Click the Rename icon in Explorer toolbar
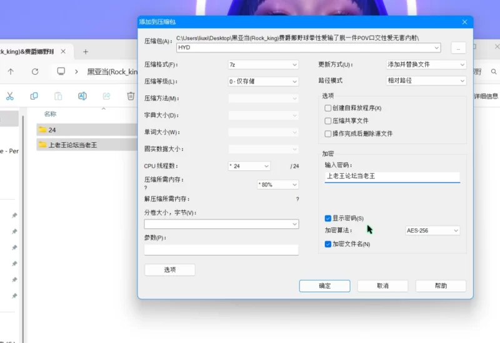 tap(82, 96)
